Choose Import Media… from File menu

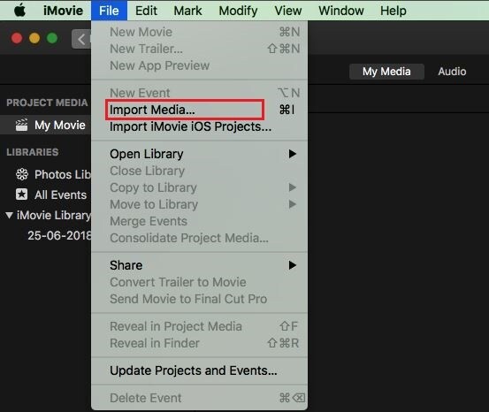tap(199, 110)
